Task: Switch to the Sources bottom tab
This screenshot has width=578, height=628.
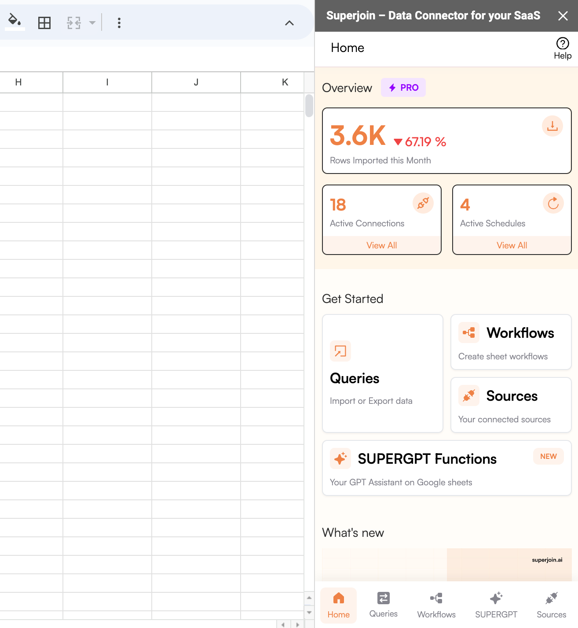Action: point(552,606)
